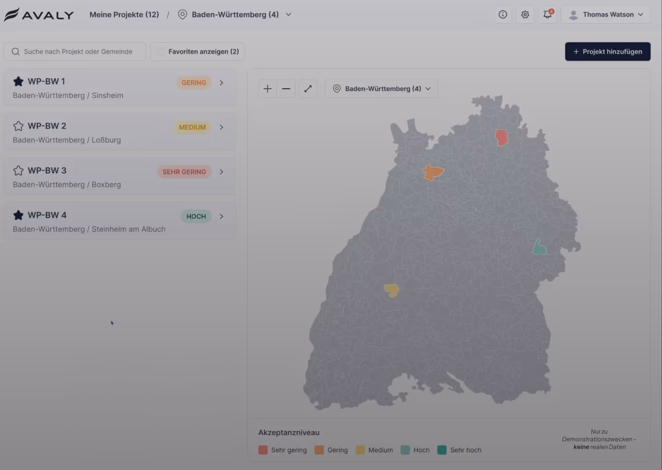Toggle Favoriten anzeigen filter
The image size is (662, 470).
click(197, 51)
